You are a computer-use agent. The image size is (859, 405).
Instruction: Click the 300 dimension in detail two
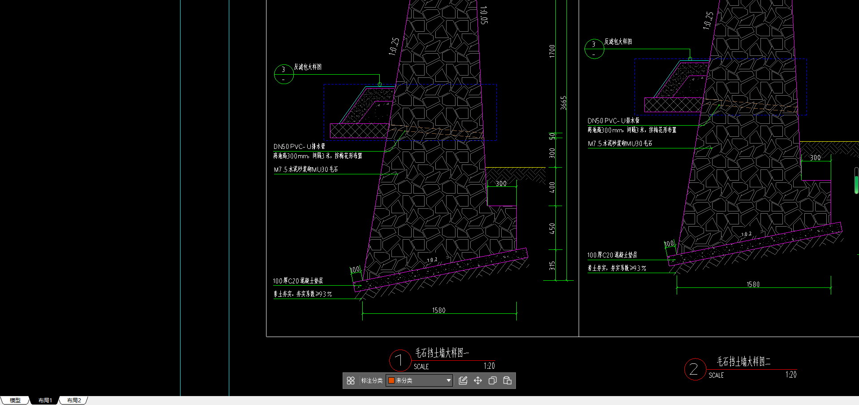coord(816,158)
